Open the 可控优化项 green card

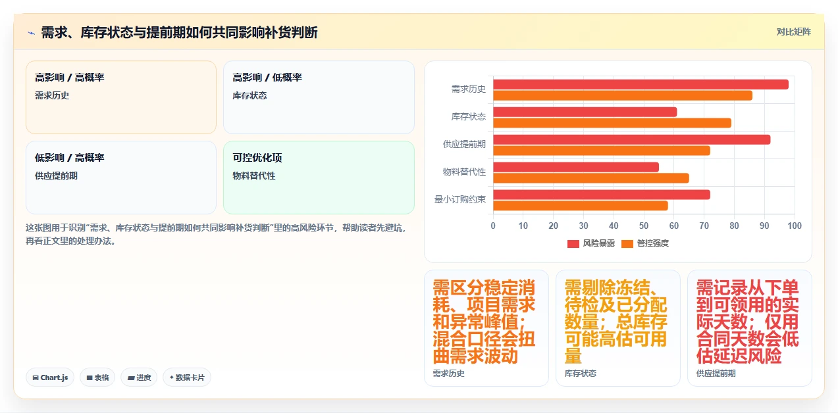click(319, 178)
